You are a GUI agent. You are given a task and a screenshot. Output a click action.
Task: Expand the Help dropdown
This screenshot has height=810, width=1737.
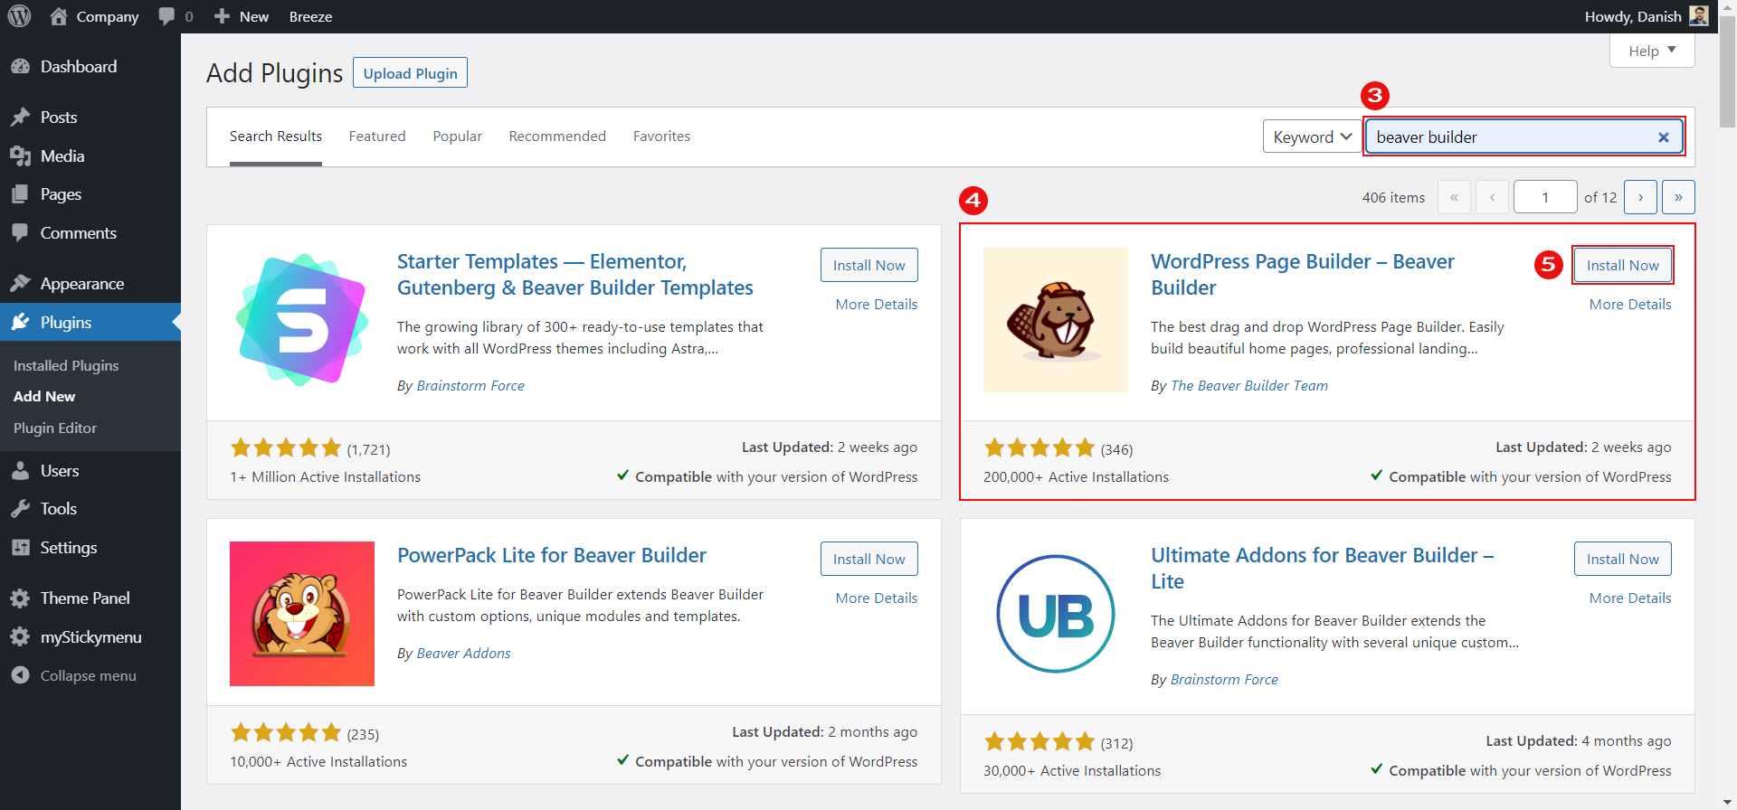tap(1652, 51)
